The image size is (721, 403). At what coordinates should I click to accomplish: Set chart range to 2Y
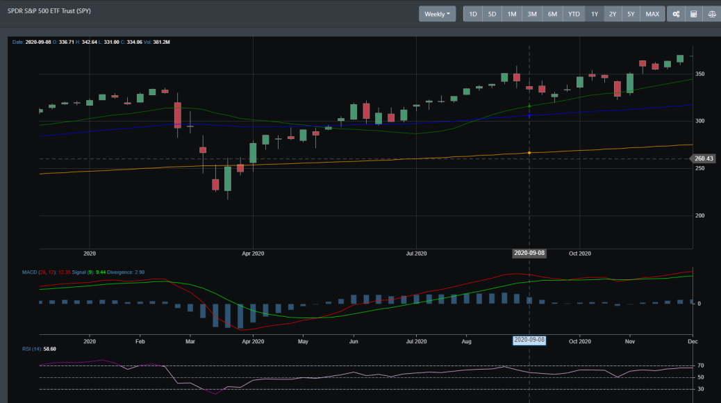coord(613,14)
